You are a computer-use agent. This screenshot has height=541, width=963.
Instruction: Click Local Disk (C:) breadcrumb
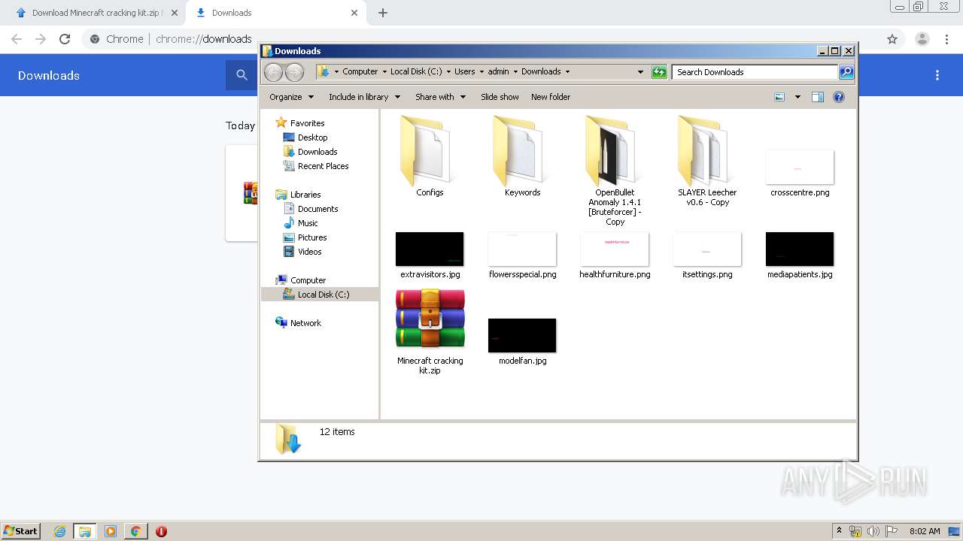click(x=416, y=71)
